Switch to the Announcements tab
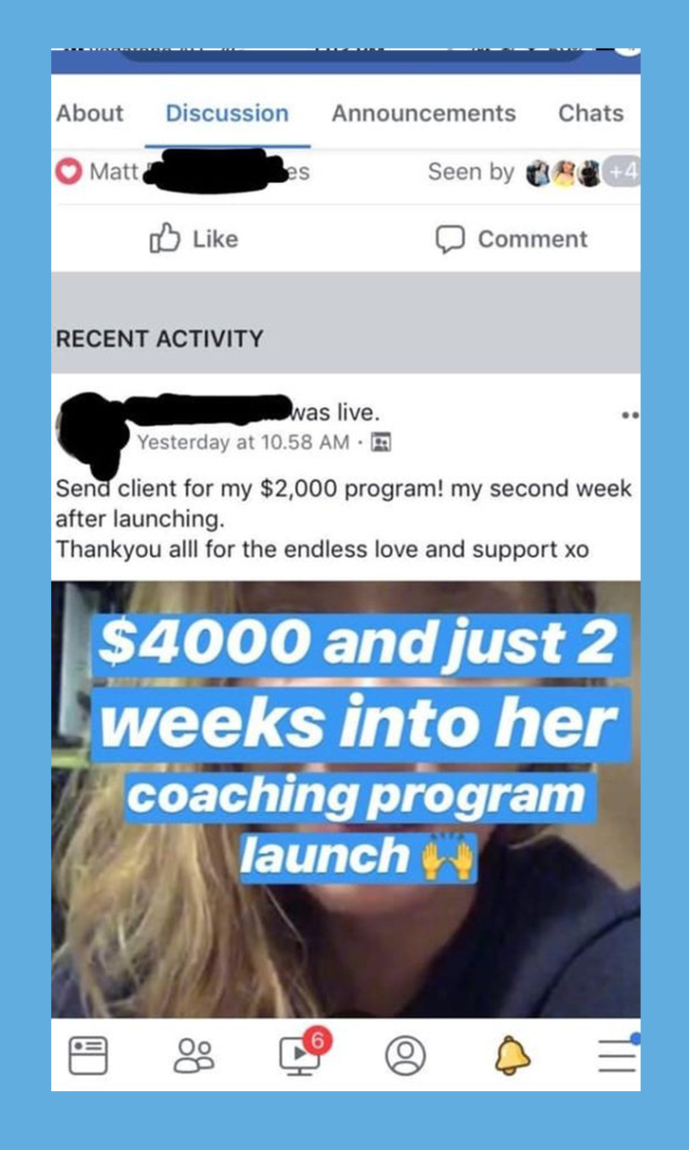Viewport: 689px width, 1150px height. click(x=423, y=113)
